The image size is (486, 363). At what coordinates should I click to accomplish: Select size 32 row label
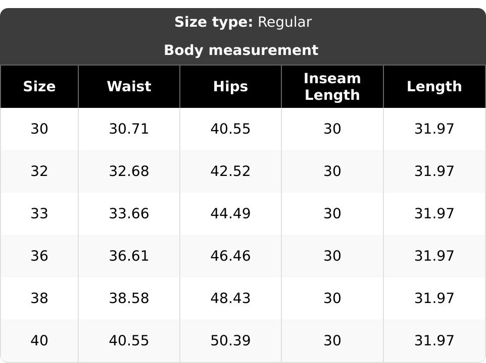[x=39, y=171]
